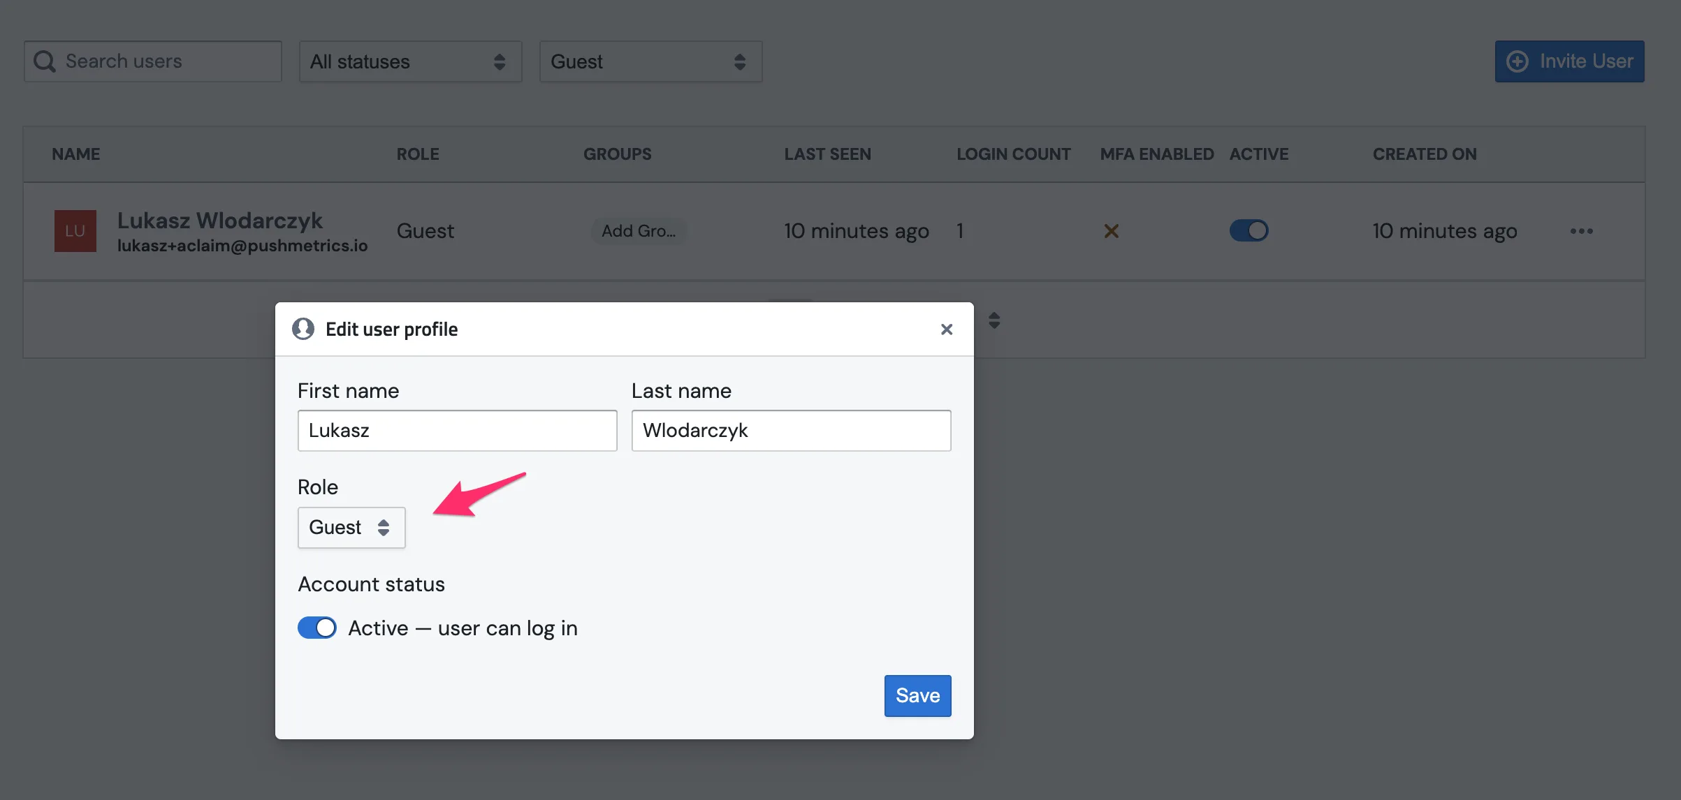Click the NAME column header
This screenshot has width=1681, height=800.
(x=76, y=154)
